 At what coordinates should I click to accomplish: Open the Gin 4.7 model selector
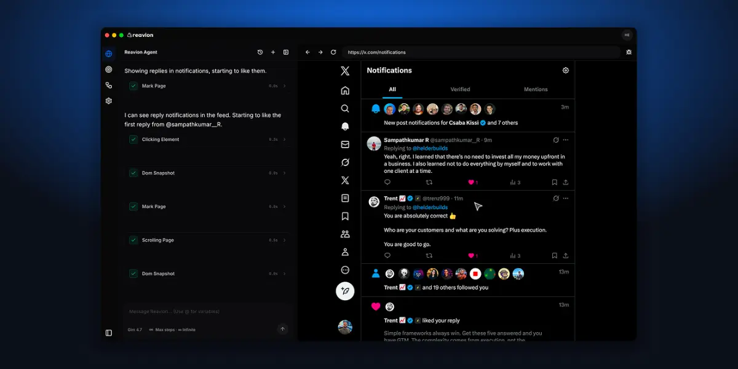click(x=135, y=330)
